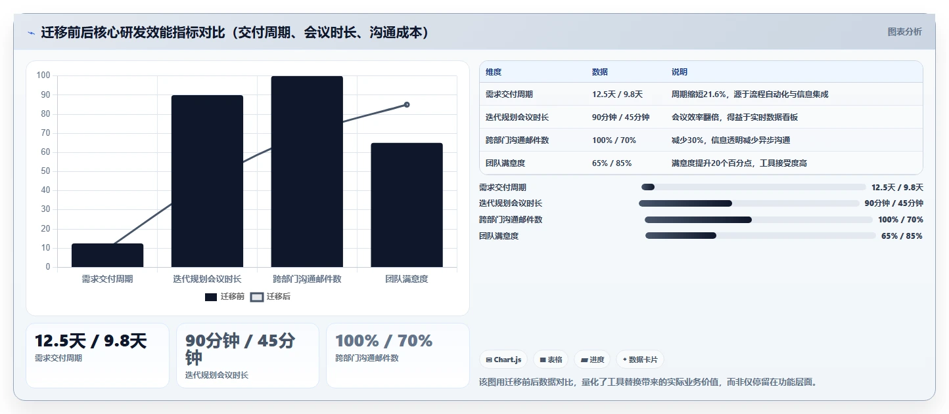Click the 迭代规划会议时长 x-axis label
This screenshot has height=414, width=949.
tap(208, 279)
